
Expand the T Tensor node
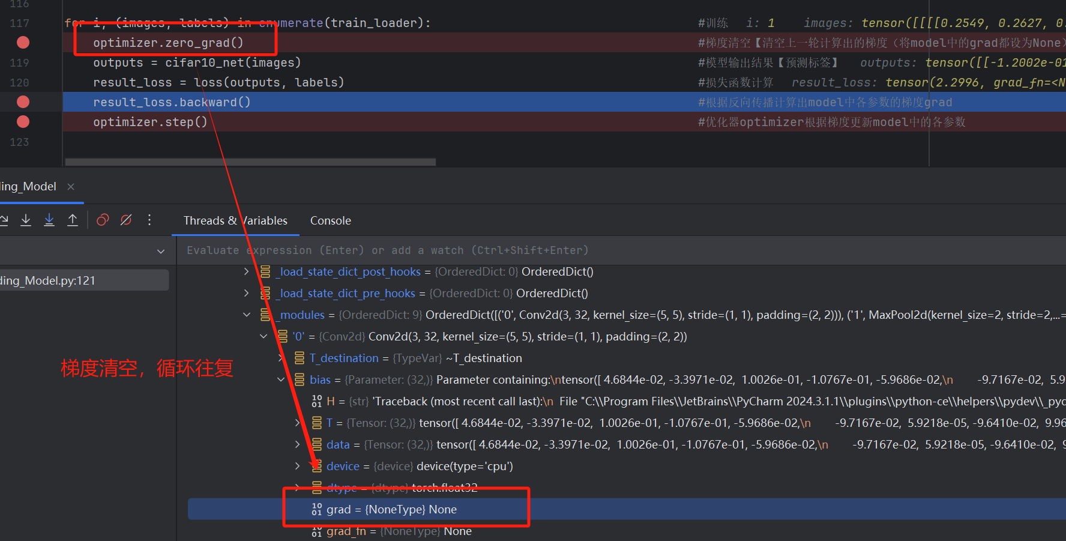[x=297, y=423]
